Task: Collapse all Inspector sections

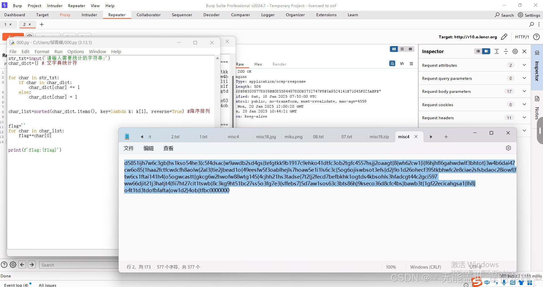Action: coord(506,51)
